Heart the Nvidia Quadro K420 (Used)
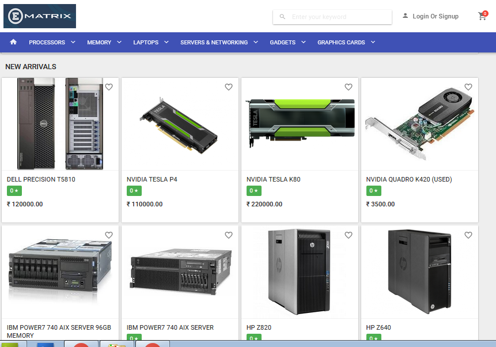This screenshot has width=496, height=347. coord(468,87)
